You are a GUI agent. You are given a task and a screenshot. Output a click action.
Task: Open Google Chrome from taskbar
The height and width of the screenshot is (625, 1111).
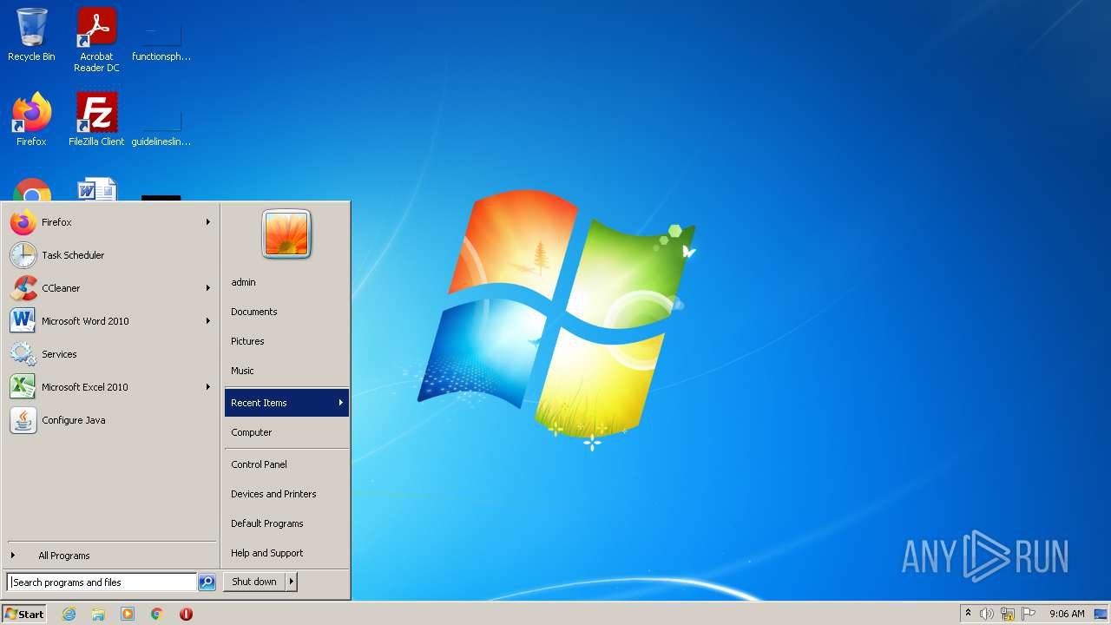[x=157, y=614]
